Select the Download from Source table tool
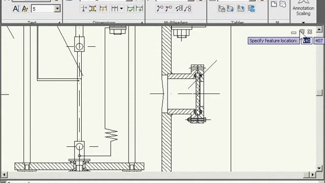325x183 pixels. (x=231, y=9)
